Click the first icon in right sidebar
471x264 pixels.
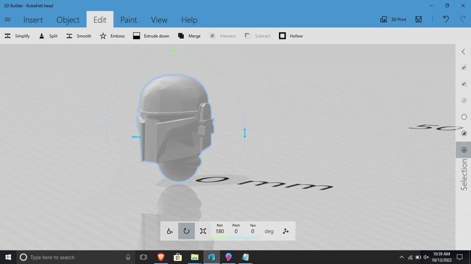[x=464, y=67]
